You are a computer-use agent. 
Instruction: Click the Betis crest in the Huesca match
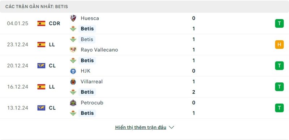(x=73, y=29)
